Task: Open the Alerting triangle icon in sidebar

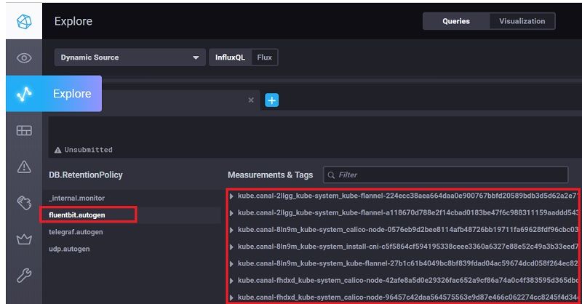Action: tap(24, 167)
